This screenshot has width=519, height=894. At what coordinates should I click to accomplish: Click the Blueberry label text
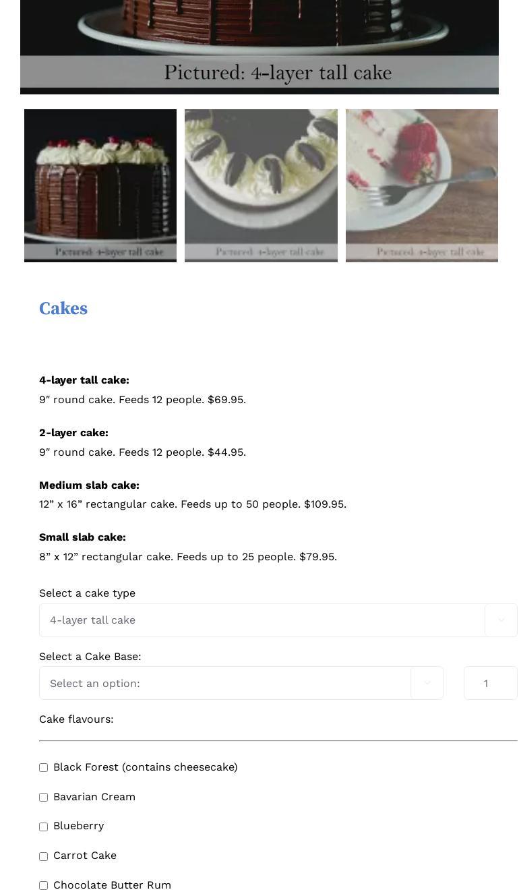[78, 826]
